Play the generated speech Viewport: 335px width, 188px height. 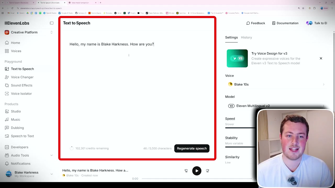197,171
